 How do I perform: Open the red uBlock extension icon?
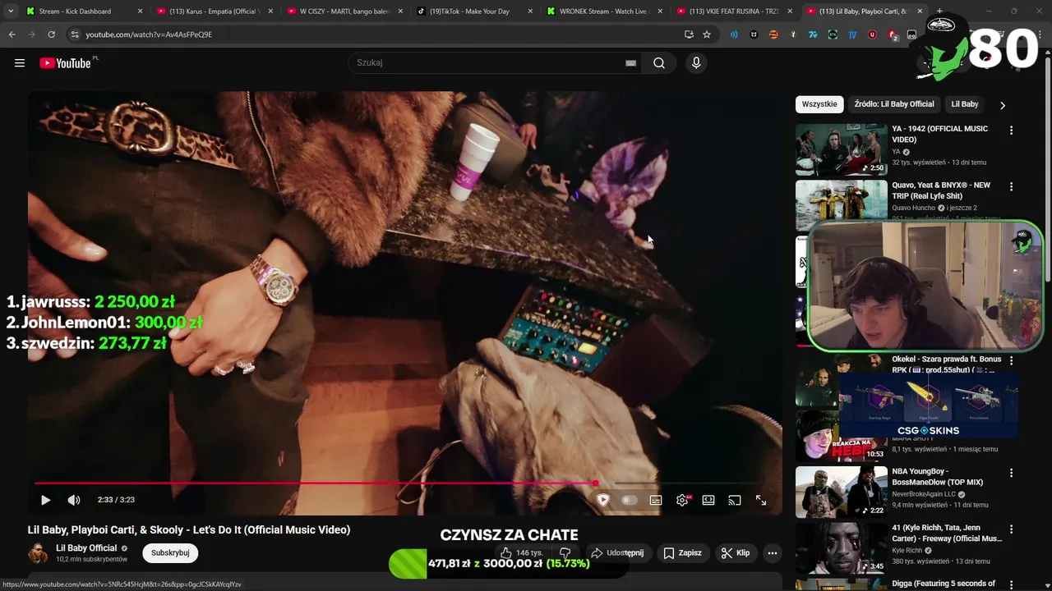tap(872, 34)
